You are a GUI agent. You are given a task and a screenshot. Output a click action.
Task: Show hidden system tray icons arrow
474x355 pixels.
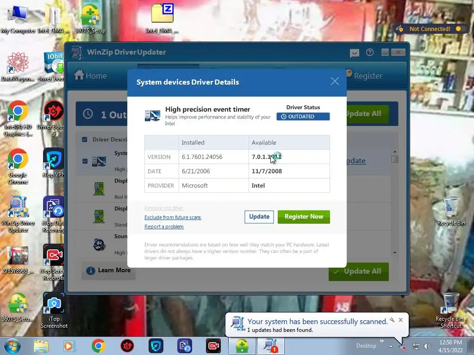(x=391, y=347)
